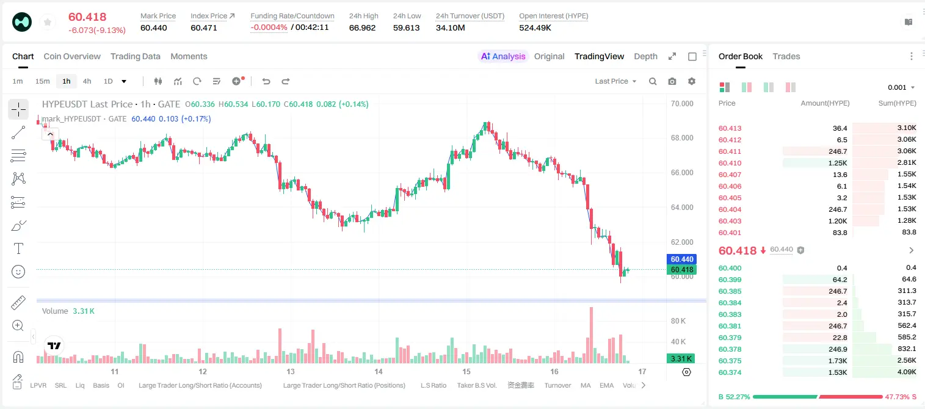Open the time interval dropdown arrow
The width and height of the screenshot is (925, 409).
[x=124, y=81]
